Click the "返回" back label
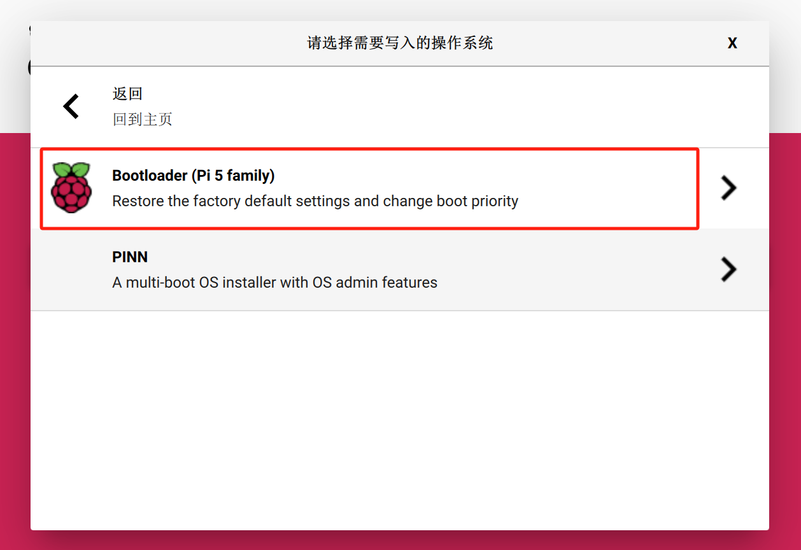This screenshot has width=801, height=550. 127,94
